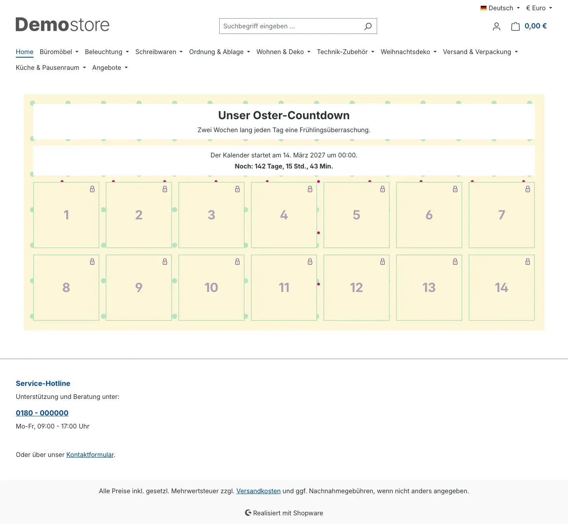Open the Technik-Zubehör menu
This screenshot has width=568, height=524.
[346, 52]
